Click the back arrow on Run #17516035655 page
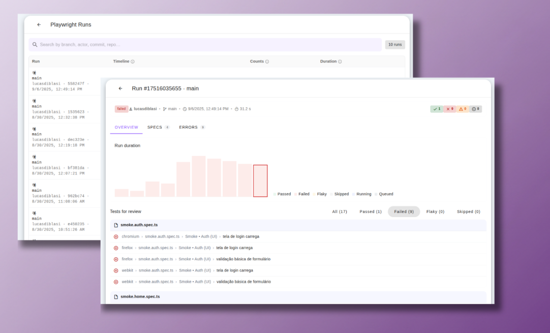 point(120,88)
